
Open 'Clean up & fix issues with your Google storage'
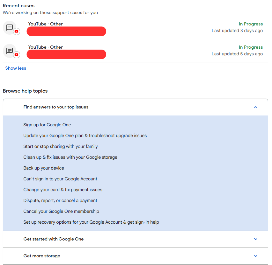[x=70, y=157]
